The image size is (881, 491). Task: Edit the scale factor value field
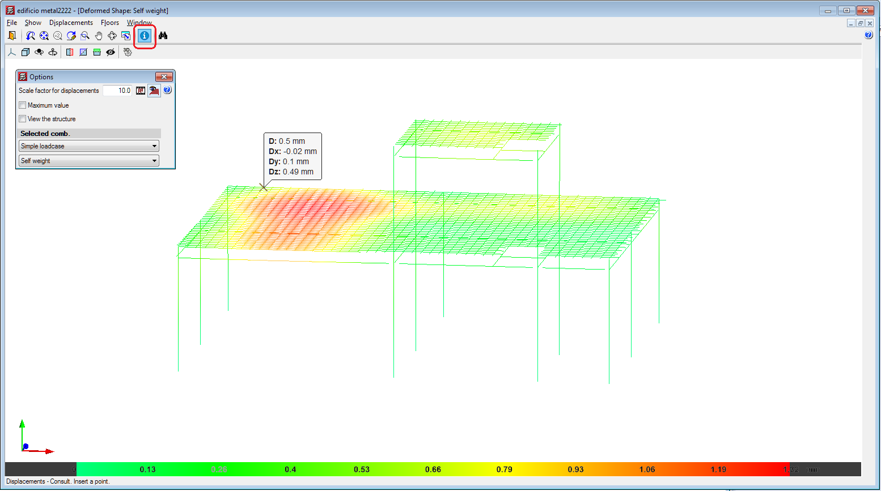point(117,90)
